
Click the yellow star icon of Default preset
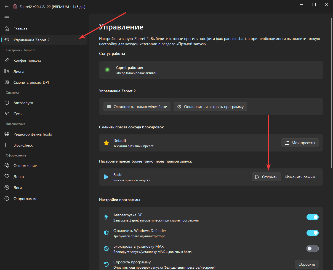click(106, 143)
